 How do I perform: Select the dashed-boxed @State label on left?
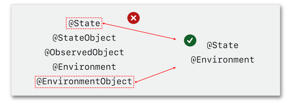point(84,23)
